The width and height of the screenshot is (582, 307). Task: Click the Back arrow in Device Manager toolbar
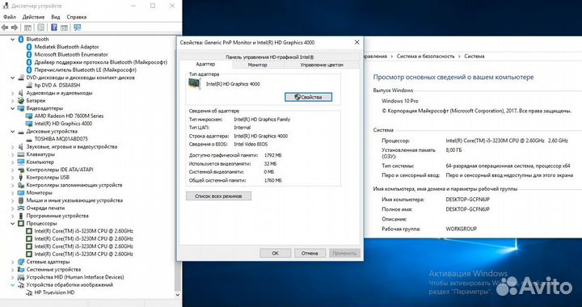tap(5, 27)
